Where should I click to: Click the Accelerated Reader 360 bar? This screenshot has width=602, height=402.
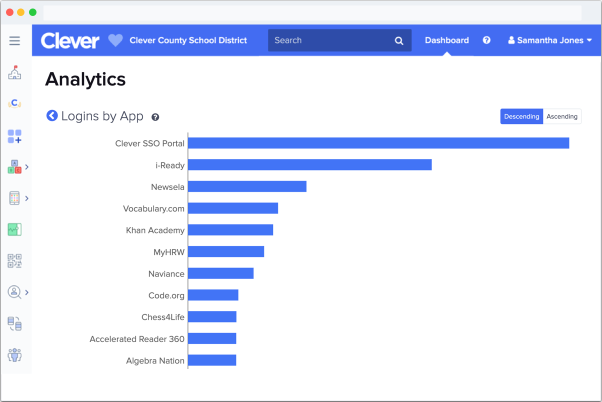(212, 338)
